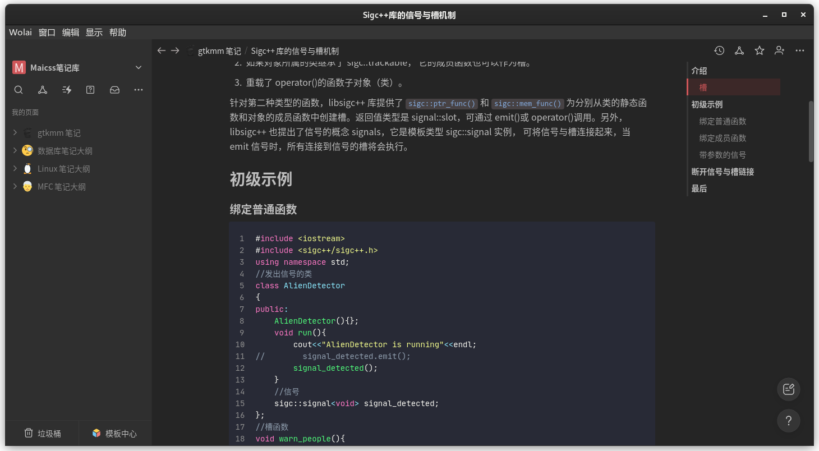Click the Maicss笔记库 workspace name
This screenshot has height=451, width=819.
point(55,68)
